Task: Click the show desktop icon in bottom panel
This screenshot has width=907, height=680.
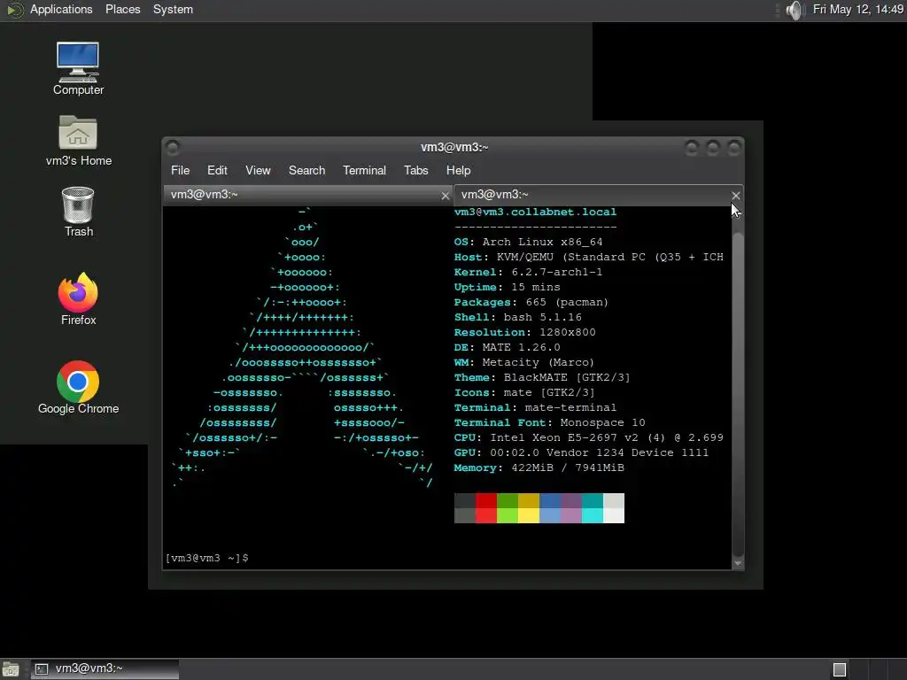Action: [11, 669]
